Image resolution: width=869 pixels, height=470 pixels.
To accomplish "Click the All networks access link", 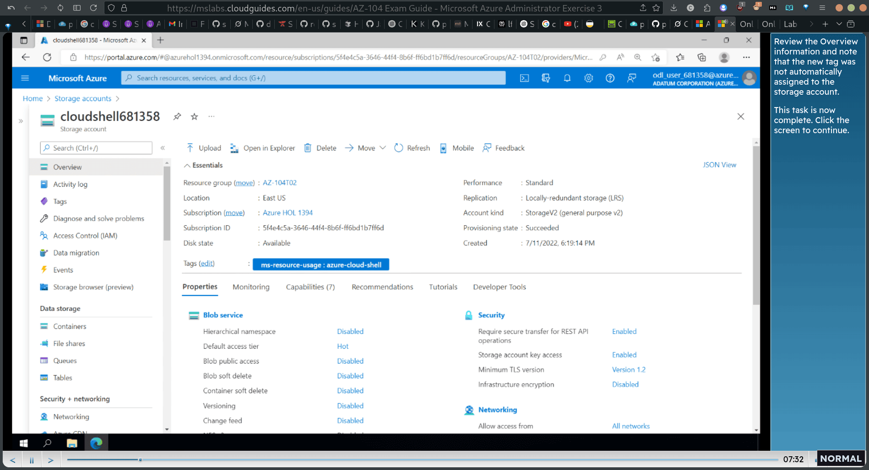I will [631, 426].
